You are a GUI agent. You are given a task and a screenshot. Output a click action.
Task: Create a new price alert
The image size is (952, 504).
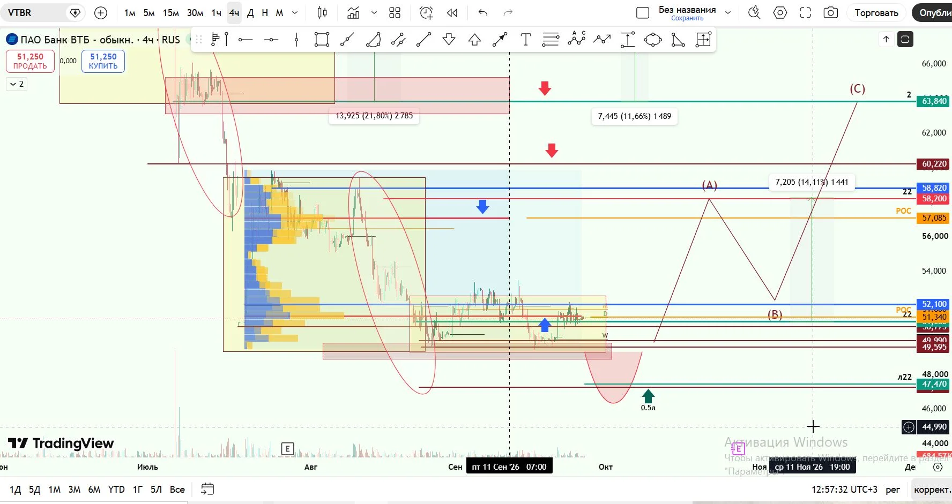point(426,13)
